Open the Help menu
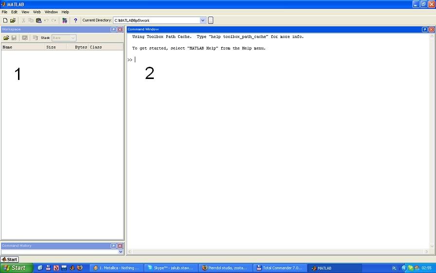 point(65,12)
